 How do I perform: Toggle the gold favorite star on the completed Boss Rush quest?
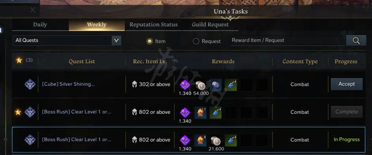pos(18,112)
